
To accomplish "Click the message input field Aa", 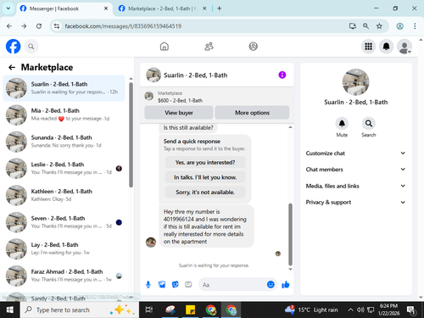I will point(233,285).
